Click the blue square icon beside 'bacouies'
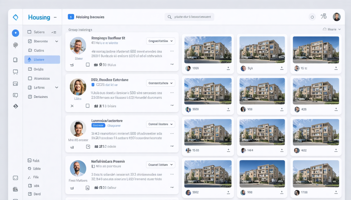 tap(71, 17)
